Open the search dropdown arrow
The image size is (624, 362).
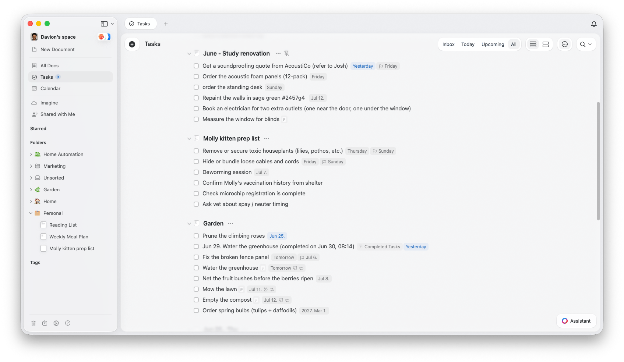point(590,45)
